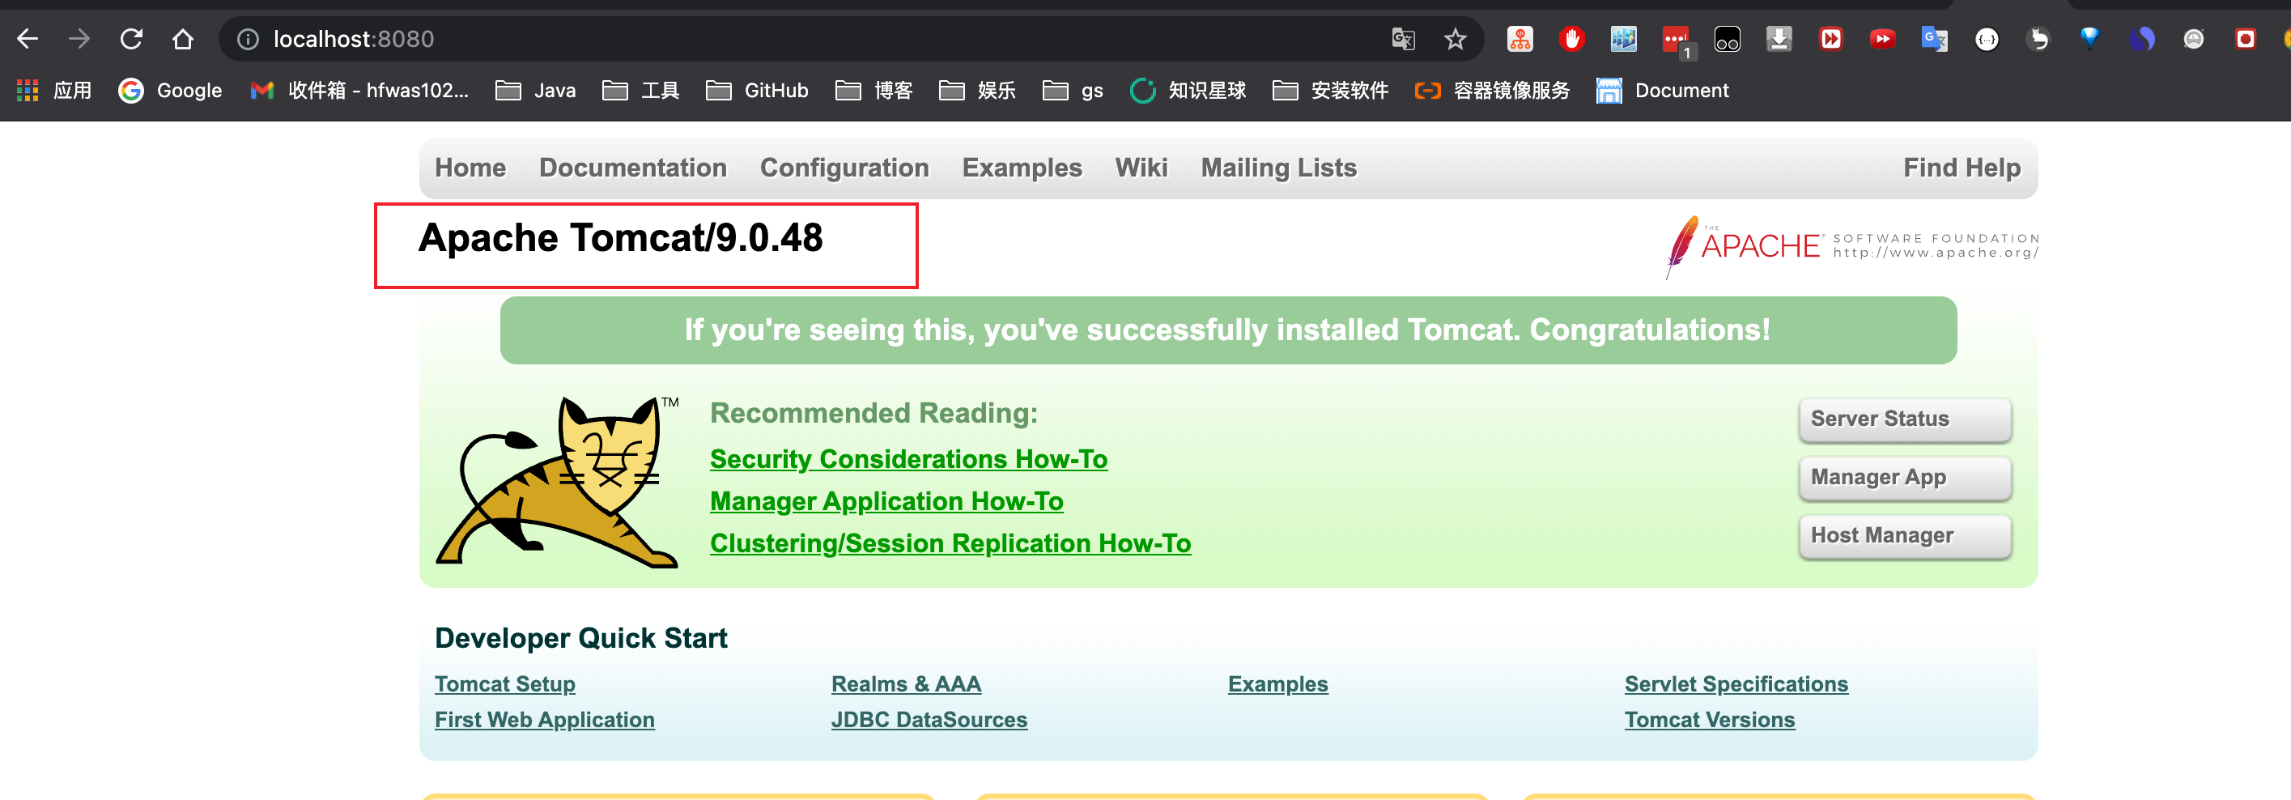The image size is (2291, 800).
Task: Go back to the previous page
Action: point(28,39)
